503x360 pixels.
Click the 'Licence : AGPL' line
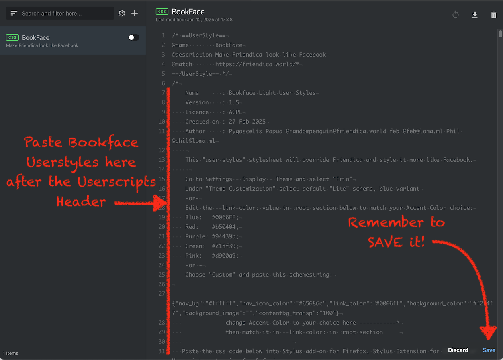215,112
